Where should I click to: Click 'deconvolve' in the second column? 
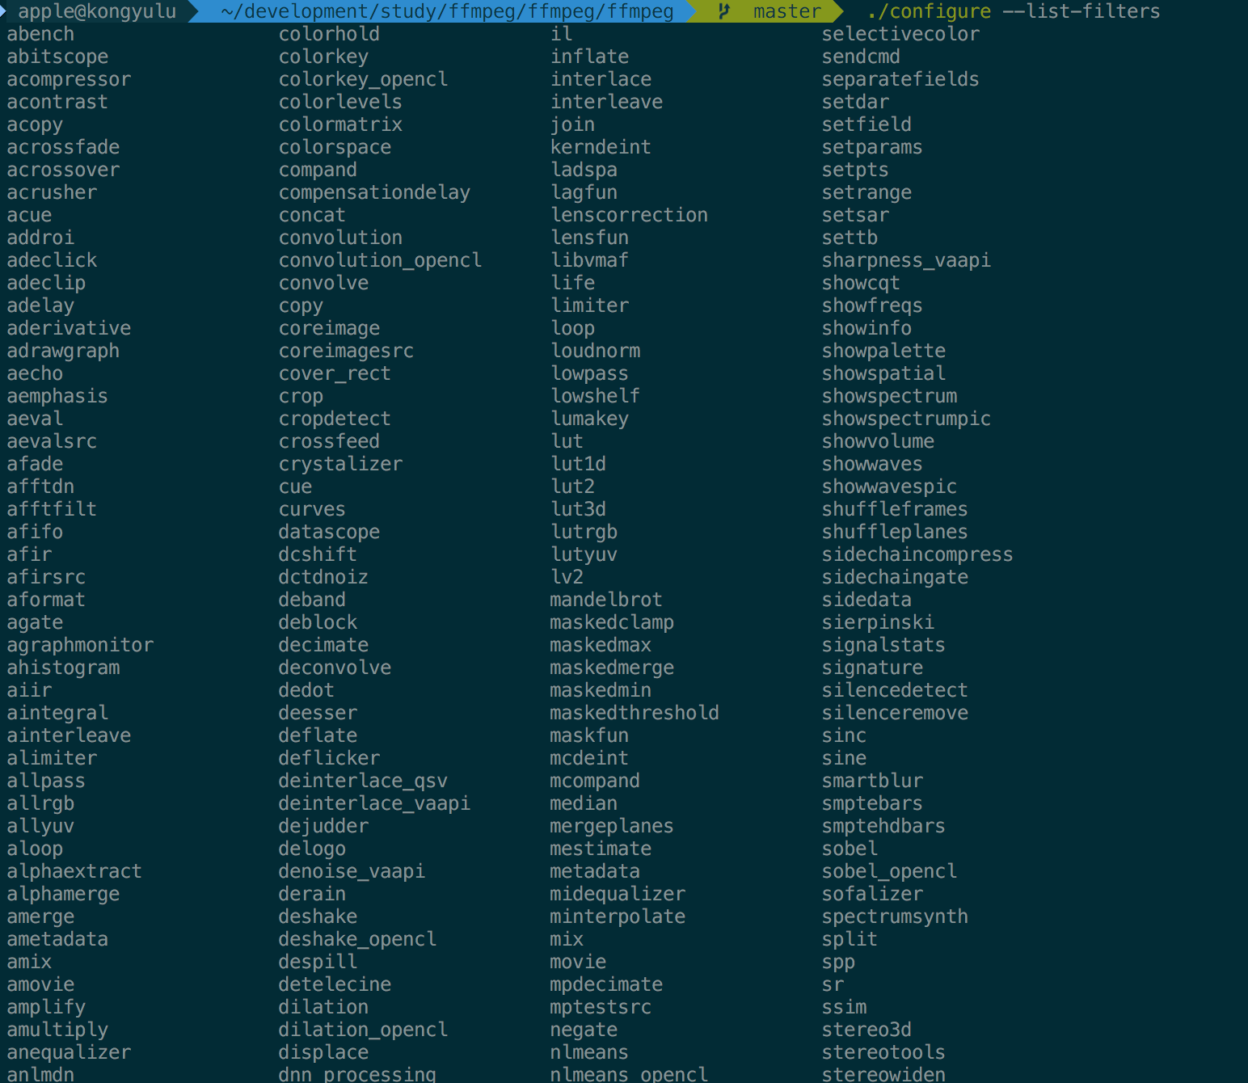(x=335, y=668)
